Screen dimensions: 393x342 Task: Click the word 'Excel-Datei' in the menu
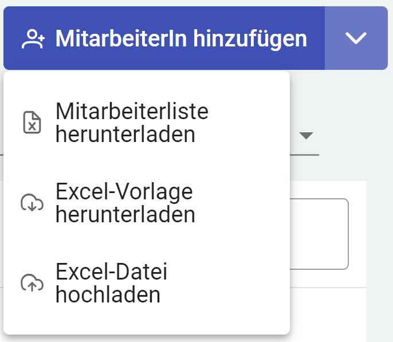(x=112, y=272)
